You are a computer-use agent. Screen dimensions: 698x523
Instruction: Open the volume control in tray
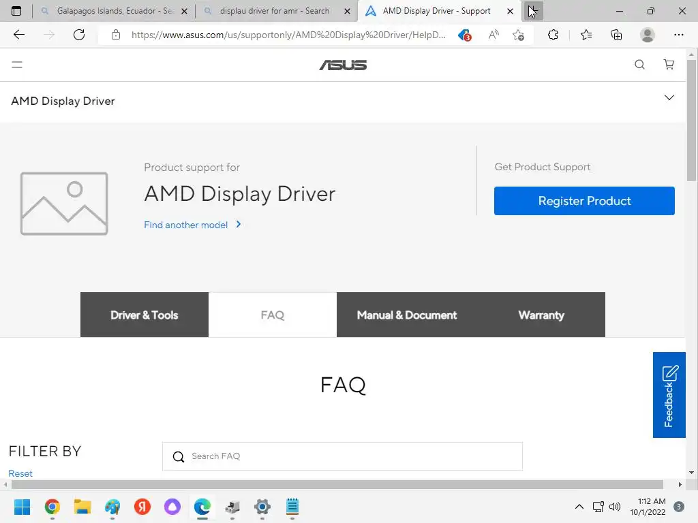615,507
